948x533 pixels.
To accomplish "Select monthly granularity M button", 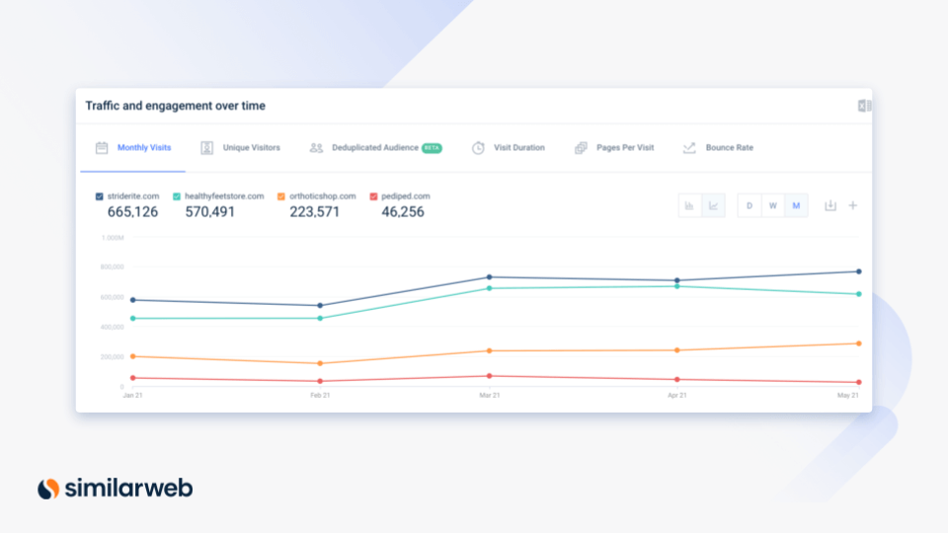I will 796,206.
